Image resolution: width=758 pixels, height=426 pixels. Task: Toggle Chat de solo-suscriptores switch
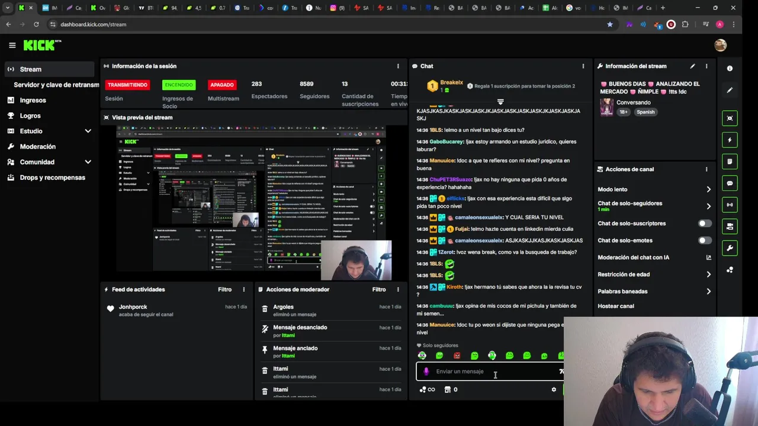click(704, 224)
